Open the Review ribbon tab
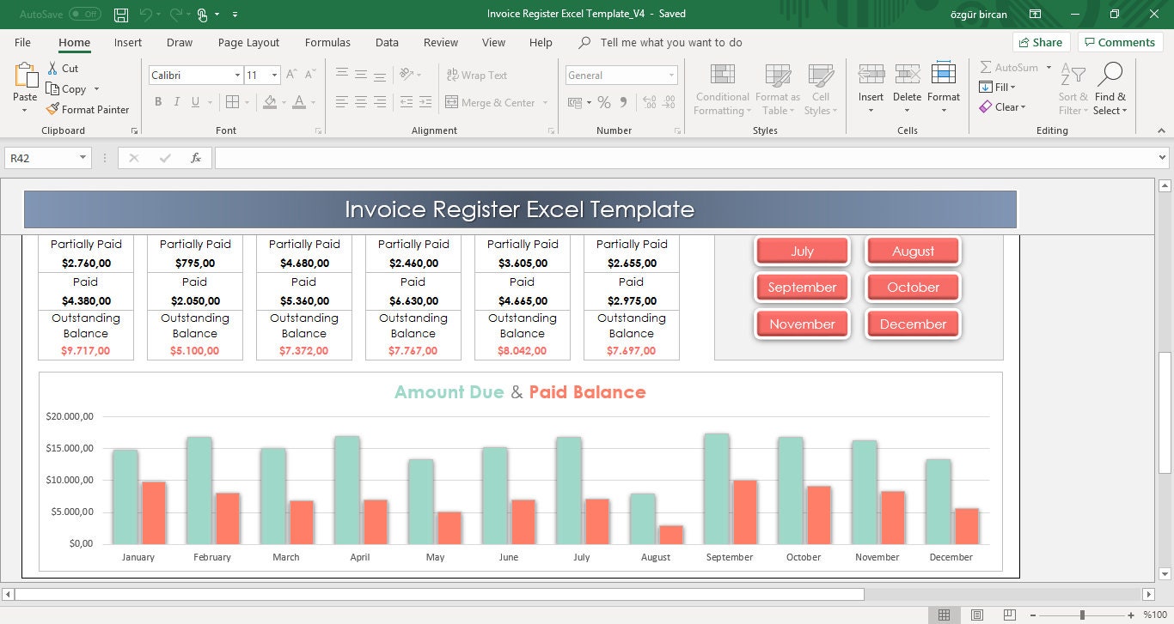This screenshot has width=1174, height=624. click(x=440, y=42)
